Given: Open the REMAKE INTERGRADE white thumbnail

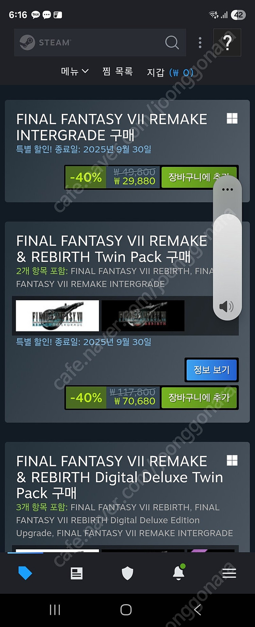Looking at the screenshot, I should click(x=57, y=316).
